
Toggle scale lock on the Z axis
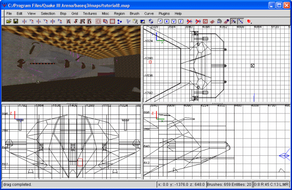point(181,21)
